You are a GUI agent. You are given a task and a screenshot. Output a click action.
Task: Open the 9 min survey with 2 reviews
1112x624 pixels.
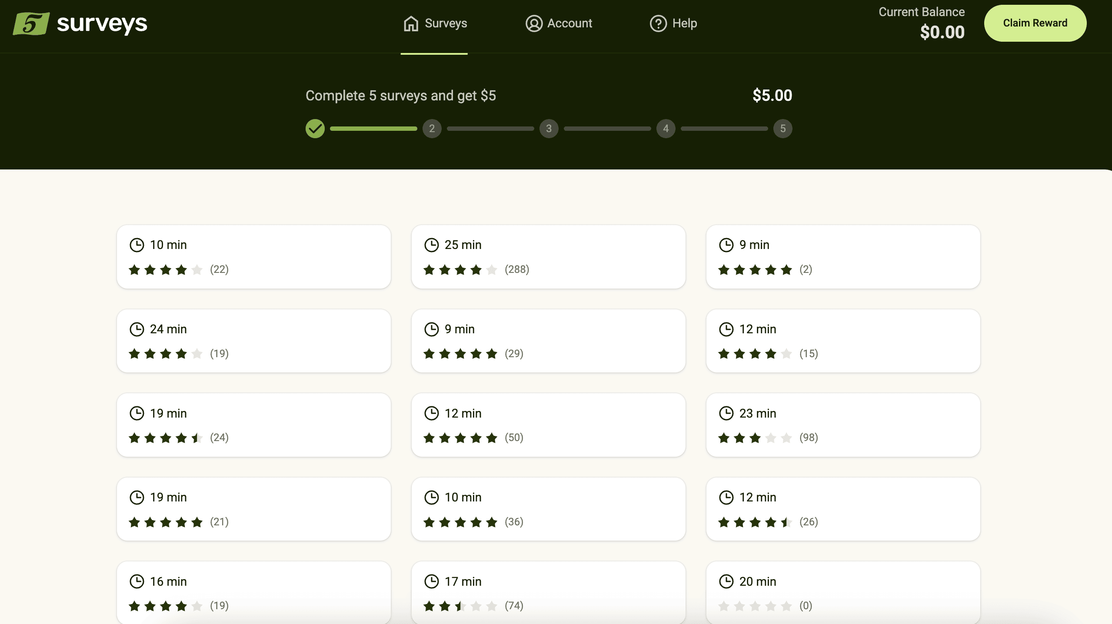[x=842, y=256]
